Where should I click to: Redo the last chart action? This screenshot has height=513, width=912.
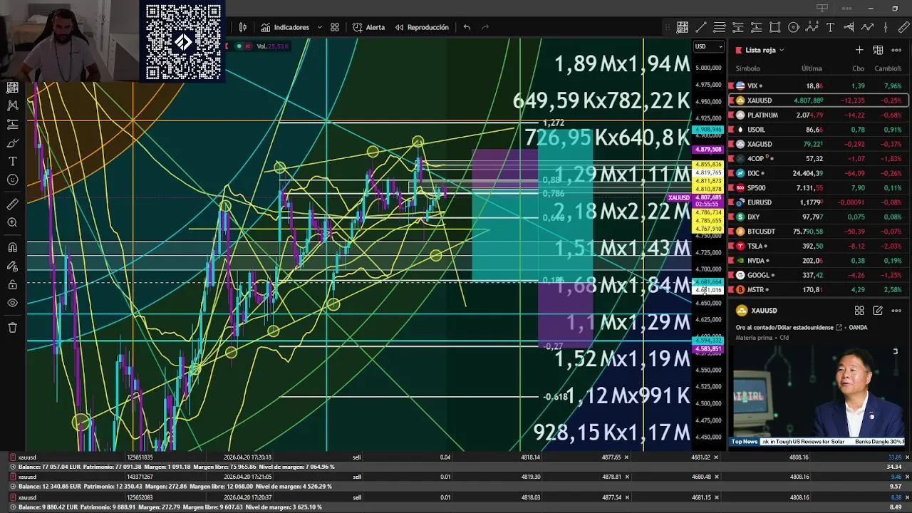[x=485, y=27]
